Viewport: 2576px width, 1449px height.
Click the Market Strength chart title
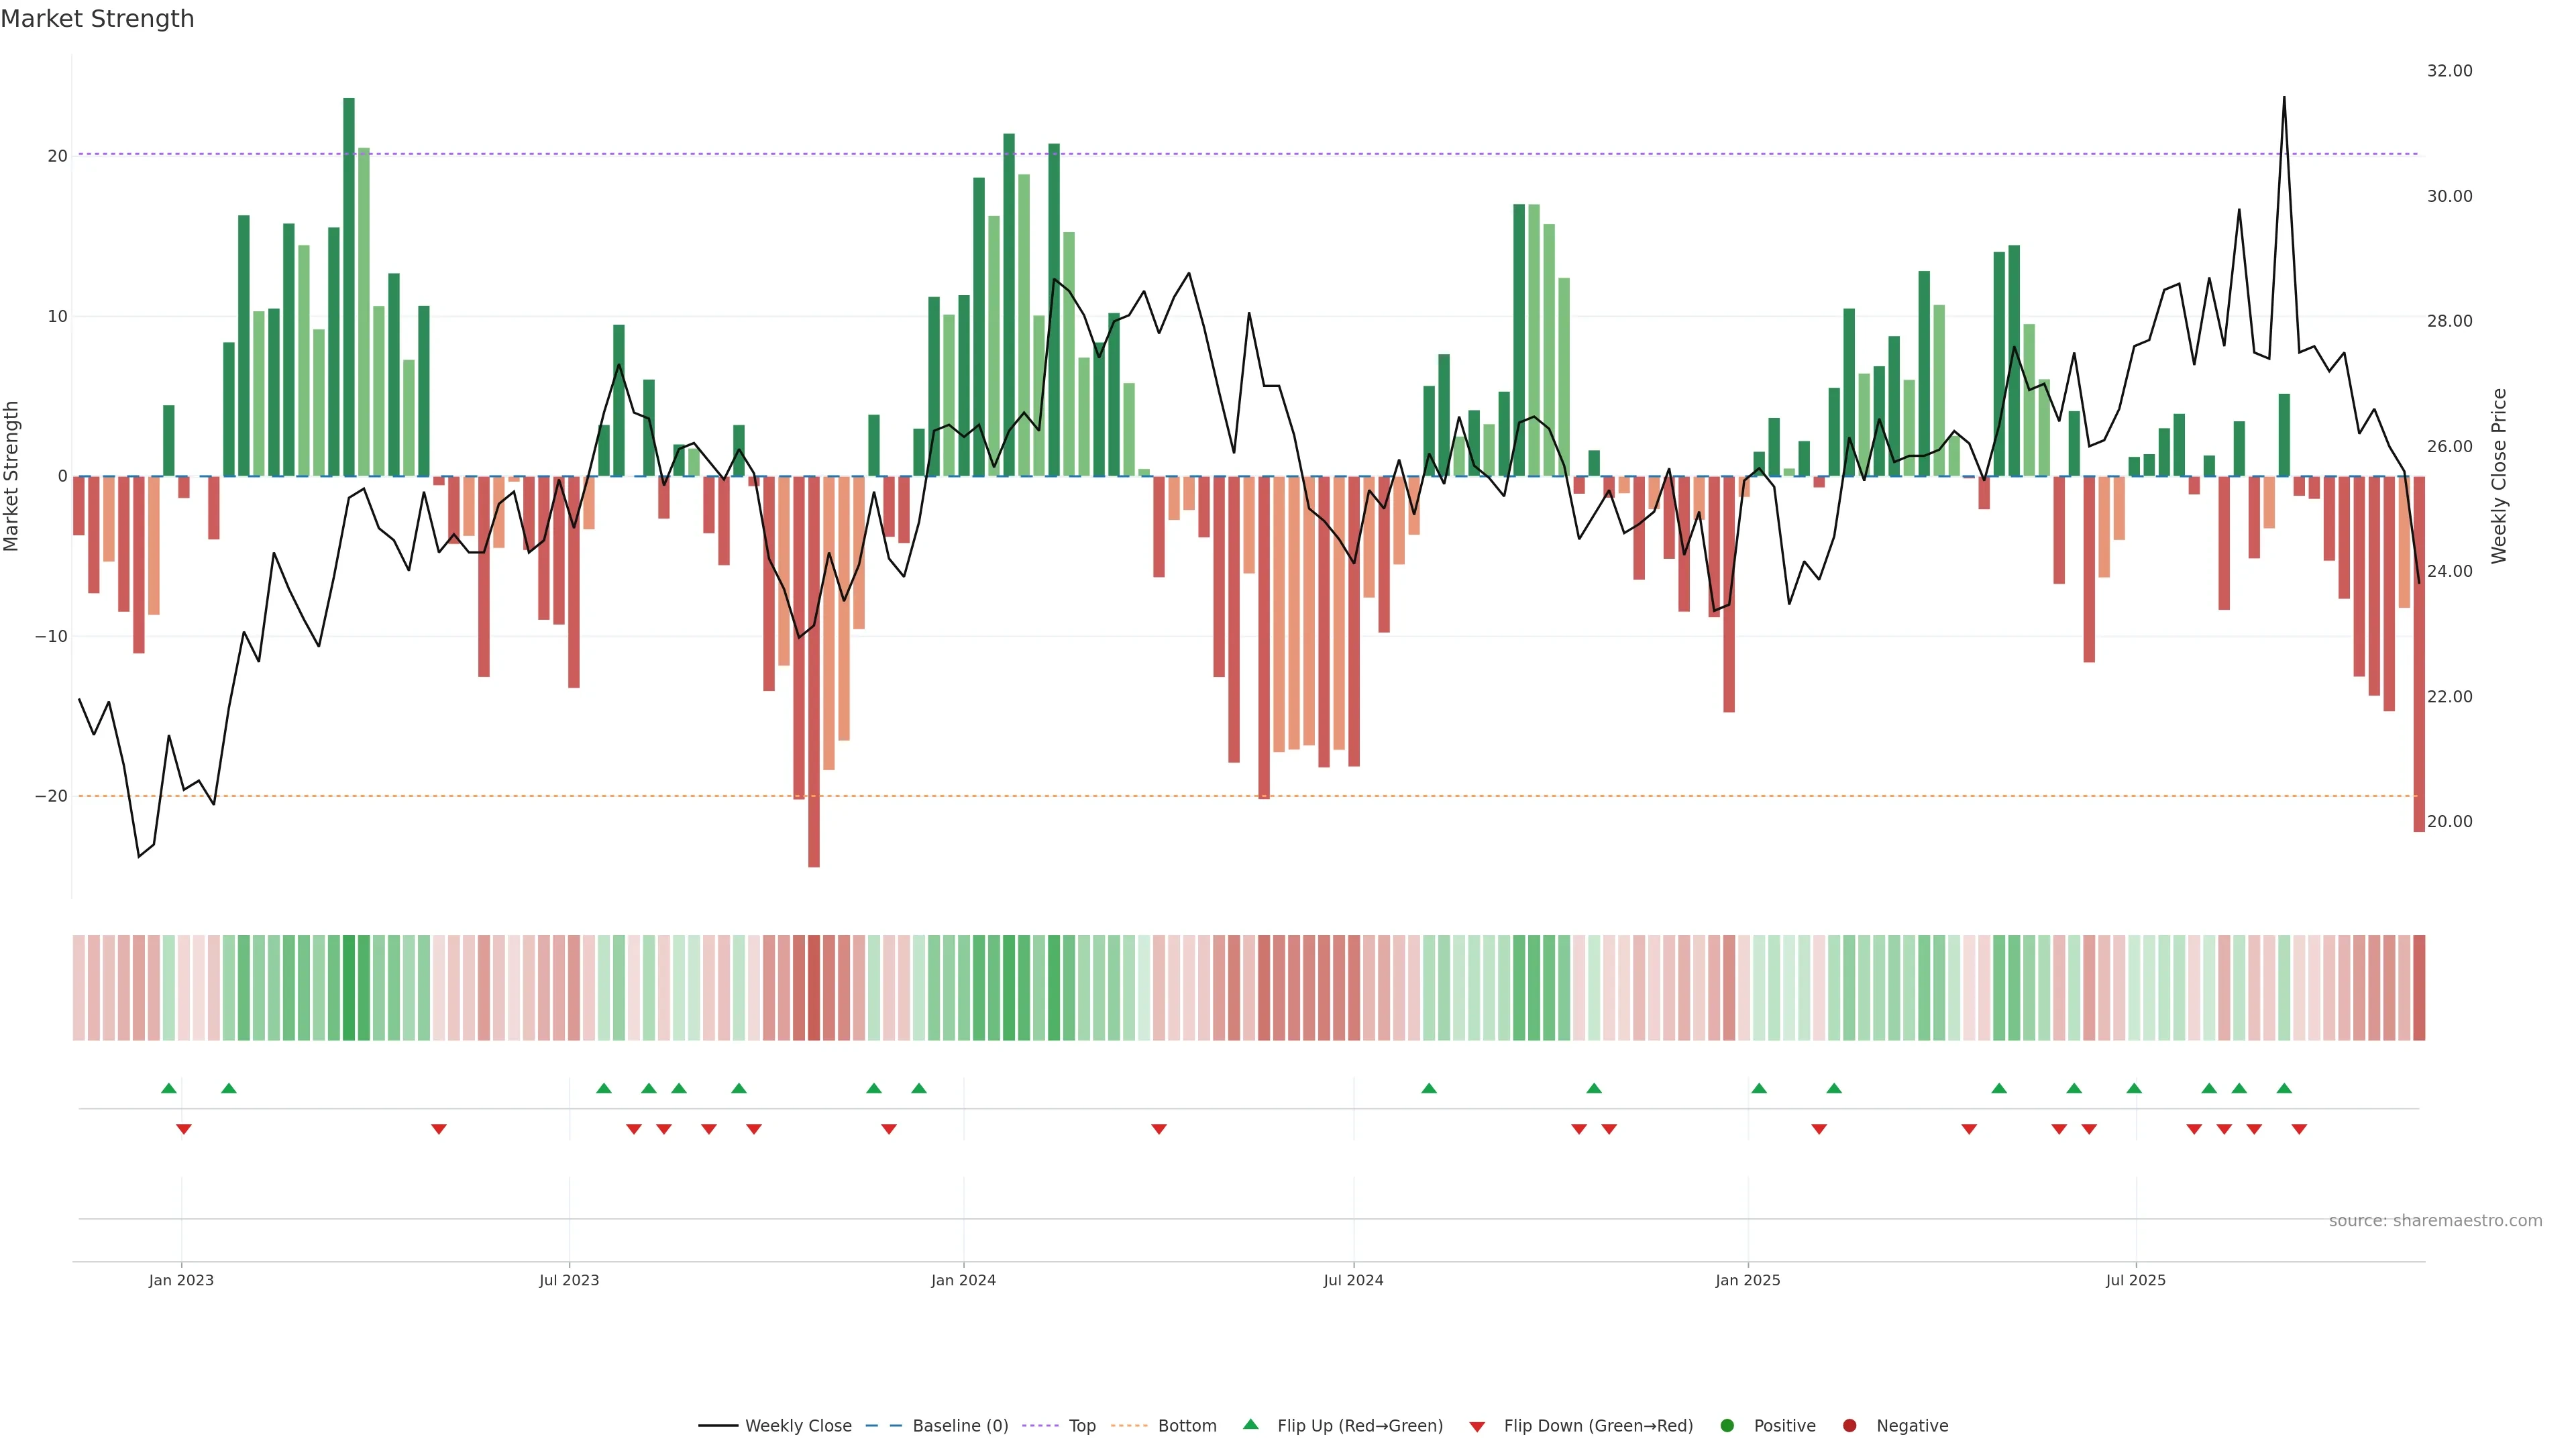coord(97,19)
